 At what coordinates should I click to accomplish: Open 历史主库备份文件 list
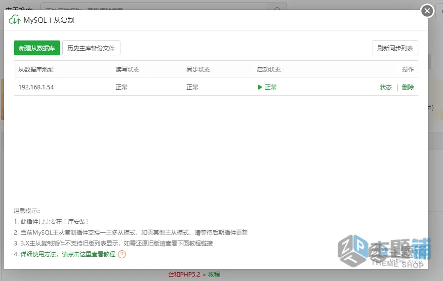91,48
